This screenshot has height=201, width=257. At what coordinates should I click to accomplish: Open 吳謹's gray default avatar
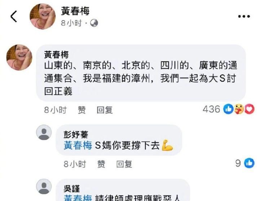click(44, 187)
